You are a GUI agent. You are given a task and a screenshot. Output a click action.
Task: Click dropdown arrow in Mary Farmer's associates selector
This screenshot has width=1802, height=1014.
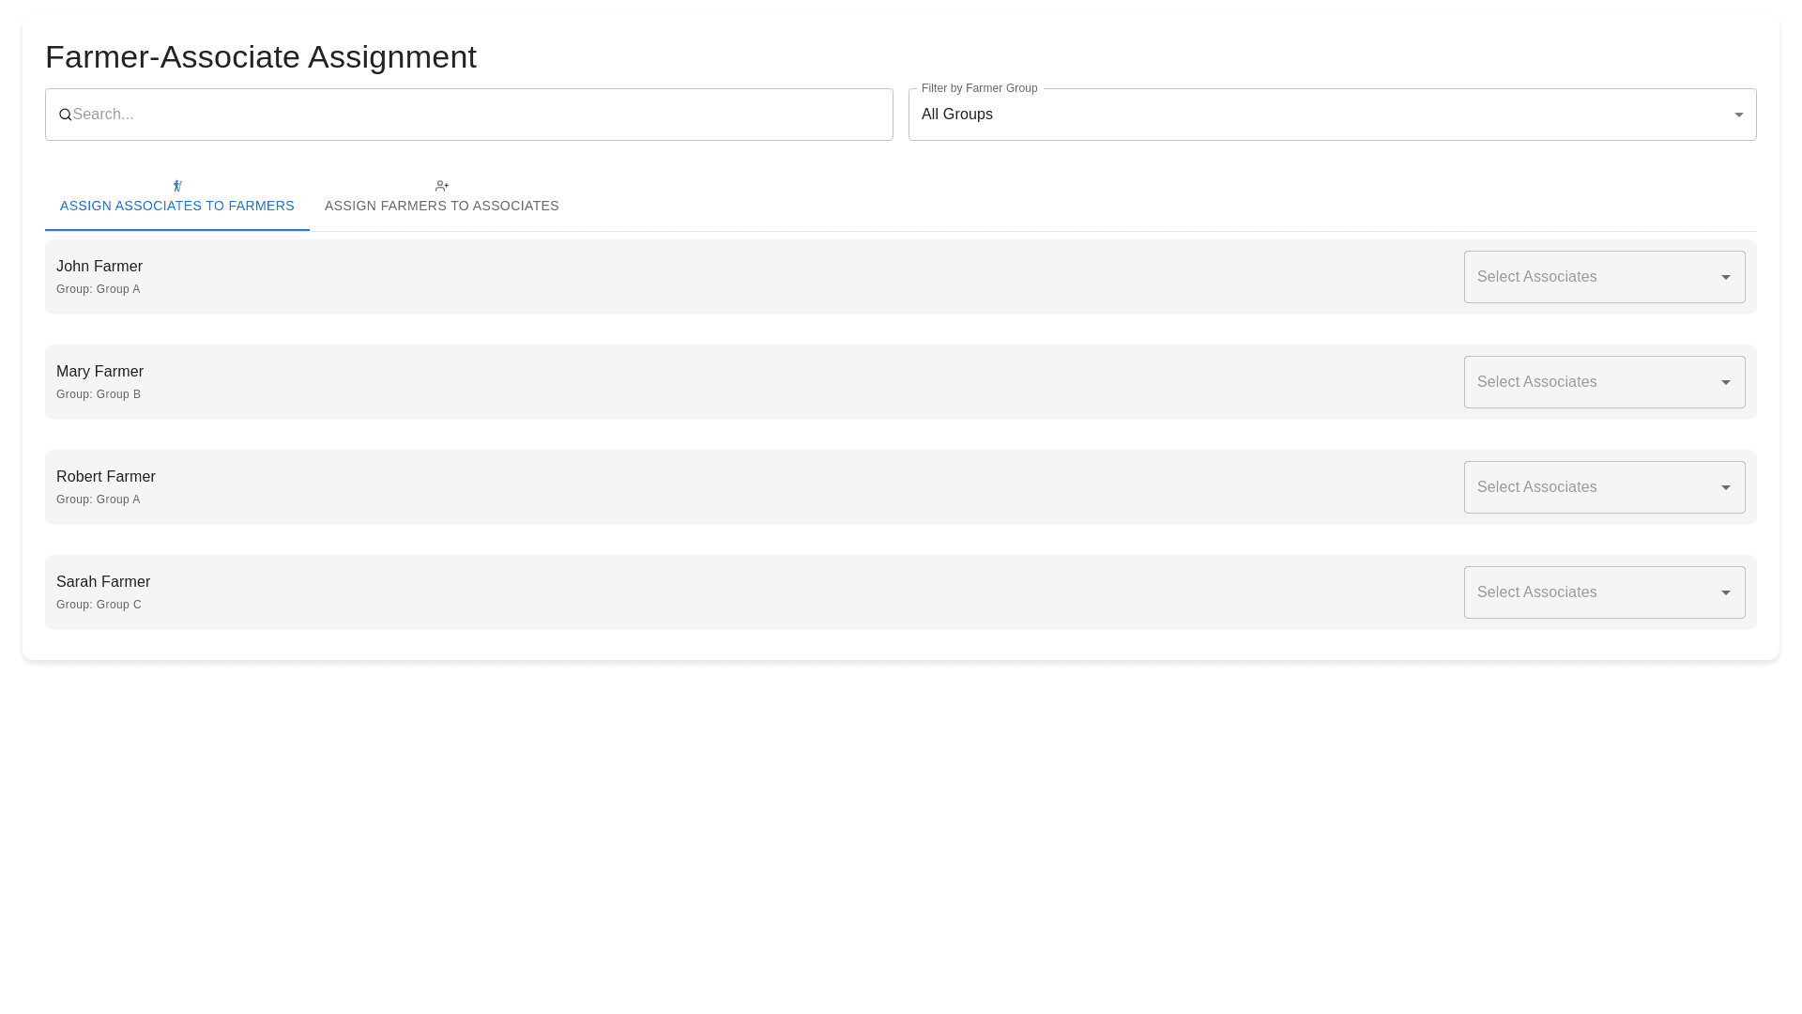(1725, 382)
